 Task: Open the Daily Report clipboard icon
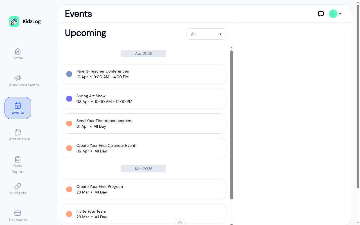18,159
